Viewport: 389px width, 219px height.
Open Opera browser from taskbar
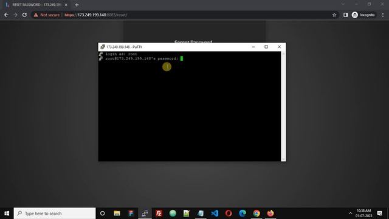(229, 214)
